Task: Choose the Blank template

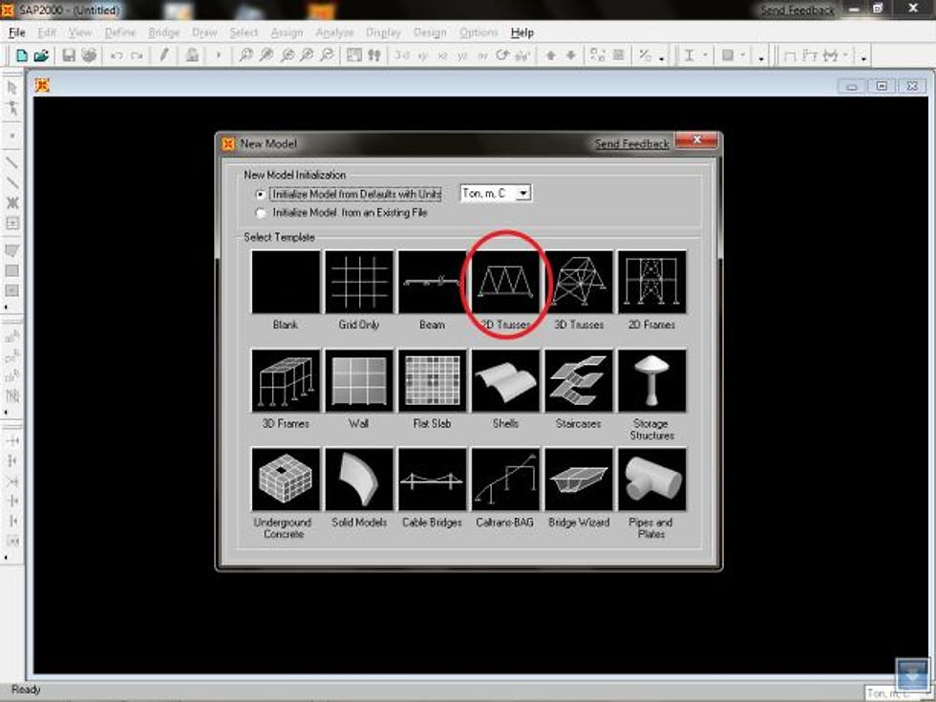Action: tap(286, 282)
